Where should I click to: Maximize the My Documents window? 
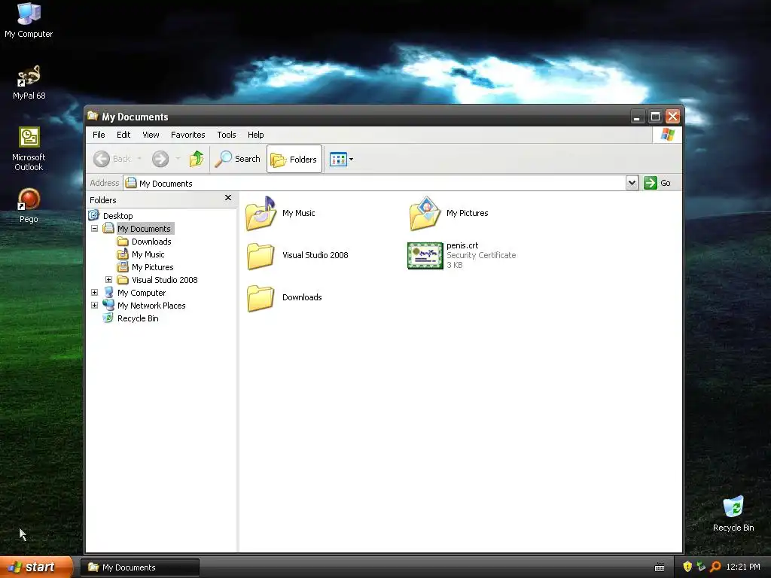click(x=655, y=117)
